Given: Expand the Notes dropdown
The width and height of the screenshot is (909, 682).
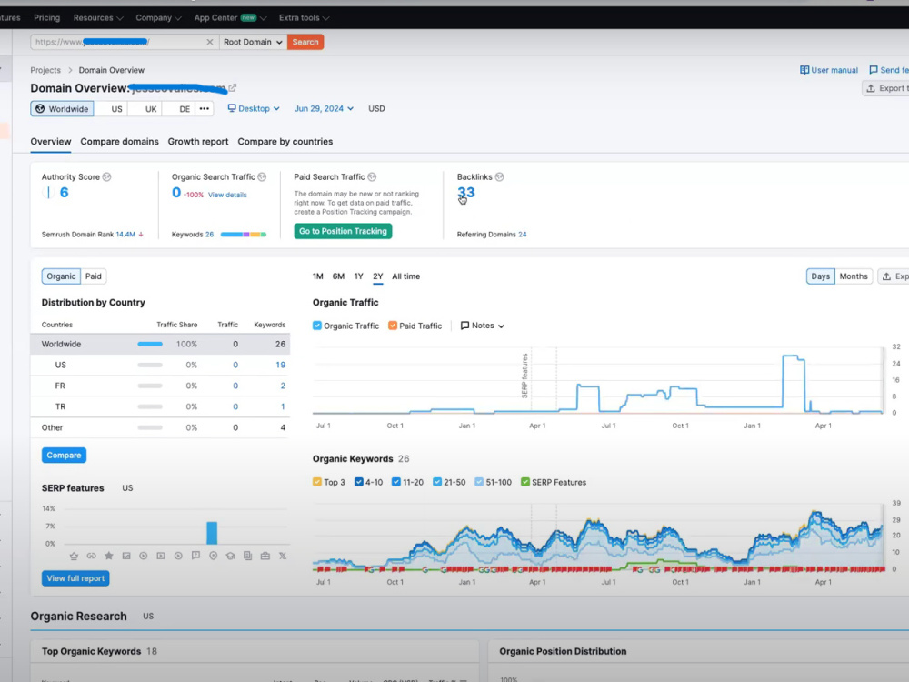Looking at the screenshot, I should click(x=483, y=326).
